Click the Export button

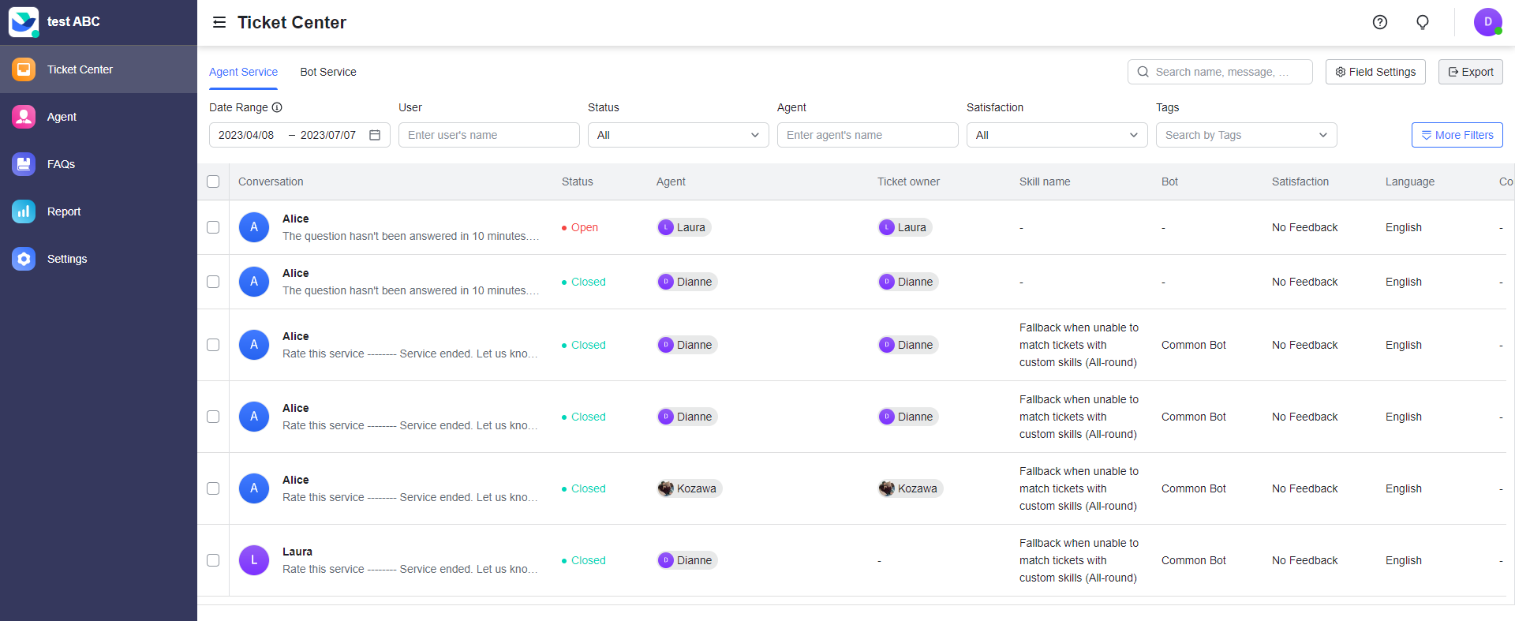(1470, 72)
